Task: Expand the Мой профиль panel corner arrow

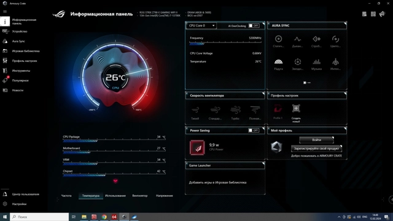Action: pos(345,128)
